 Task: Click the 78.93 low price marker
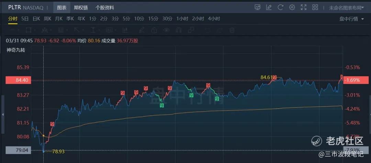click(58, 151)
